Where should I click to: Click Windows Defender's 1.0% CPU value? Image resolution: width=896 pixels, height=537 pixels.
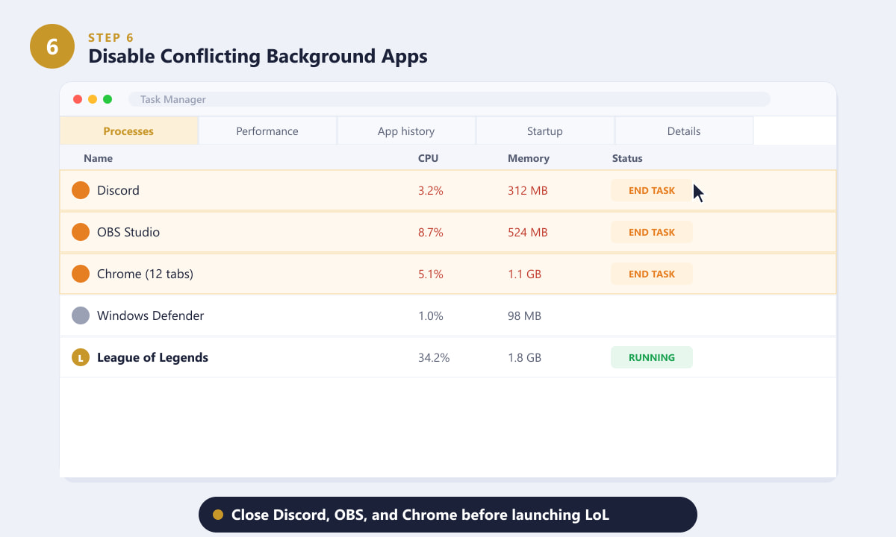tap(431, 315)
